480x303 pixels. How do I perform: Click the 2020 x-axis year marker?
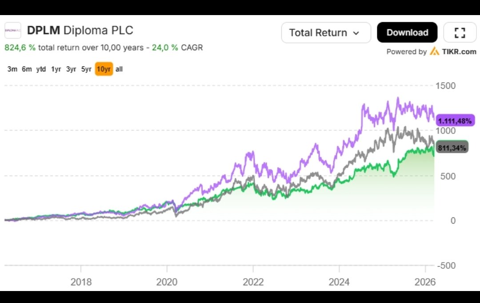click(167, 282)
